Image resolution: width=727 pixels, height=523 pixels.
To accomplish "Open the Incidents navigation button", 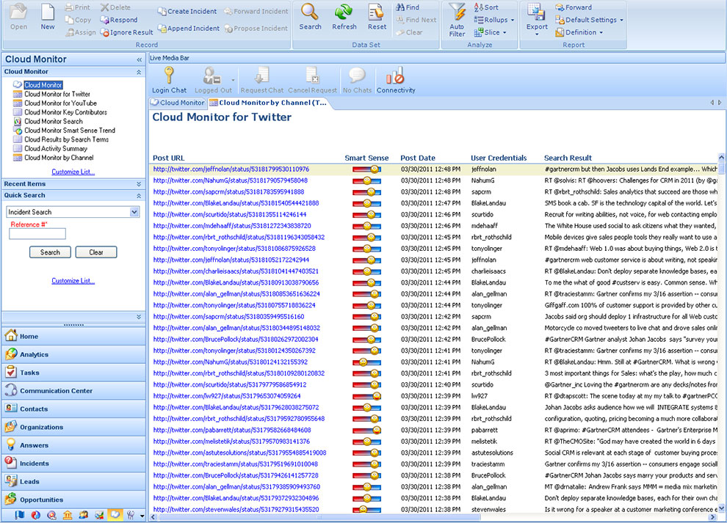I will pyautogui.click(x=73, y=464).
